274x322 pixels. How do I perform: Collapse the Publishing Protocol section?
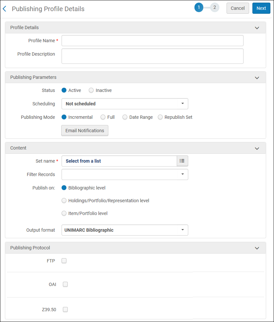pyautogui.click(x=257, y=248)
